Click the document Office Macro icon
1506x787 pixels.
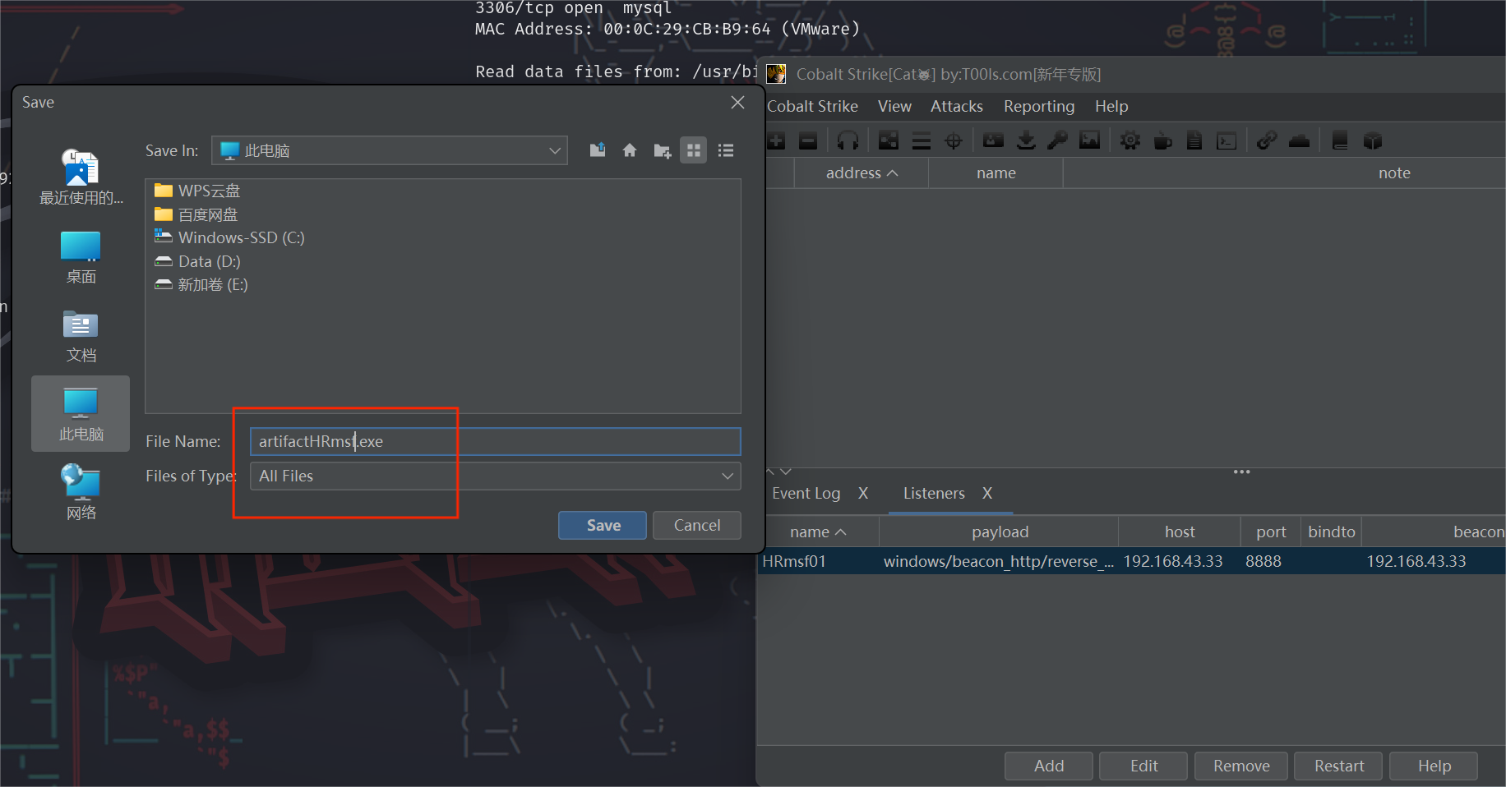tap(1194, 140)
